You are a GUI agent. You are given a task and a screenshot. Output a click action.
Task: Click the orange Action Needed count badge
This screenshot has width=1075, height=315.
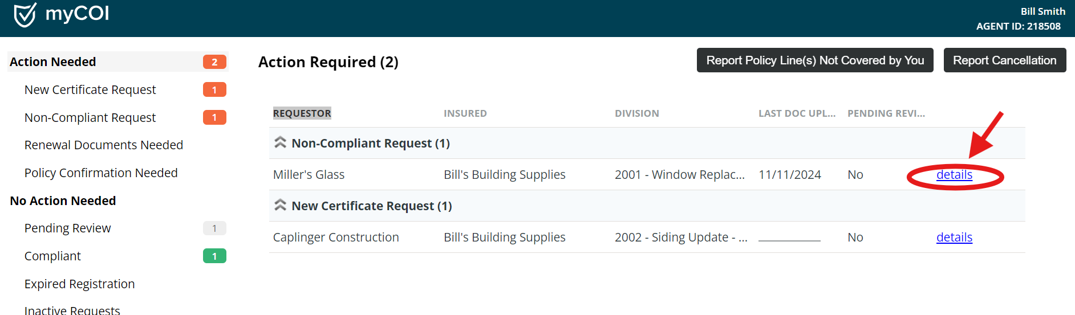pyautogui.click(x=214, y=62)
